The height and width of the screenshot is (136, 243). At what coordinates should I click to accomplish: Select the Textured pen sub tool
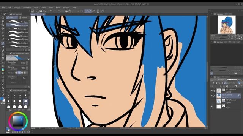click(17, 43)
